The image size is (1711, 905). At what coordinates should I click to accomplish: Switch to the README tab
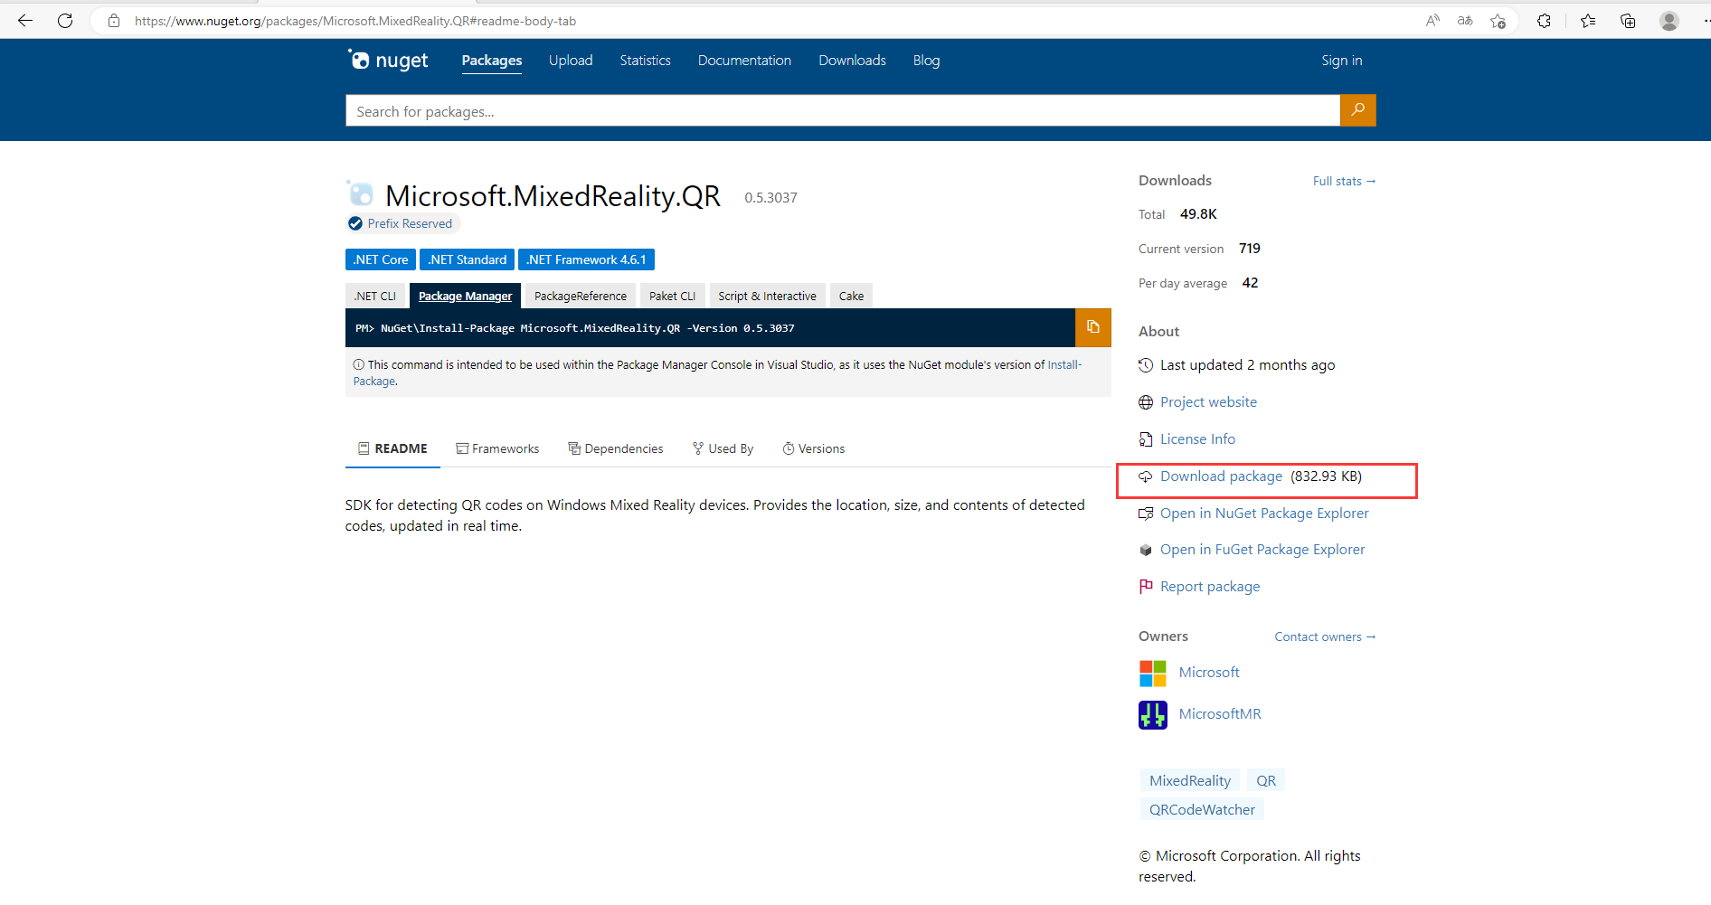coord(392,448)
